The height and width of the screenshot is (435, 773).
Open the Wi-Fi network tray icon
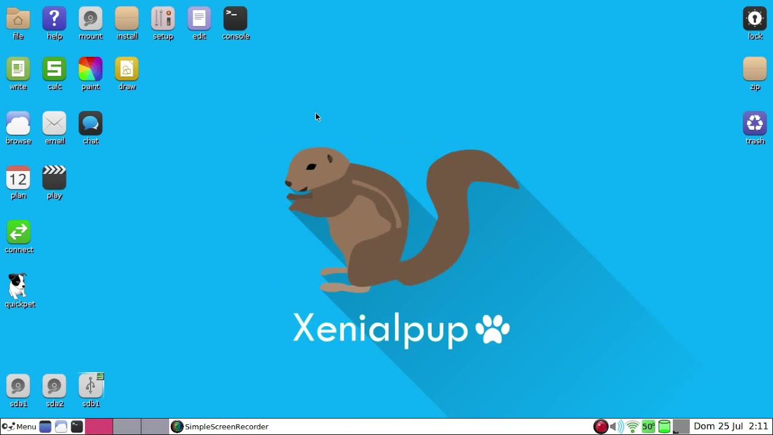[x=632, y=427]
